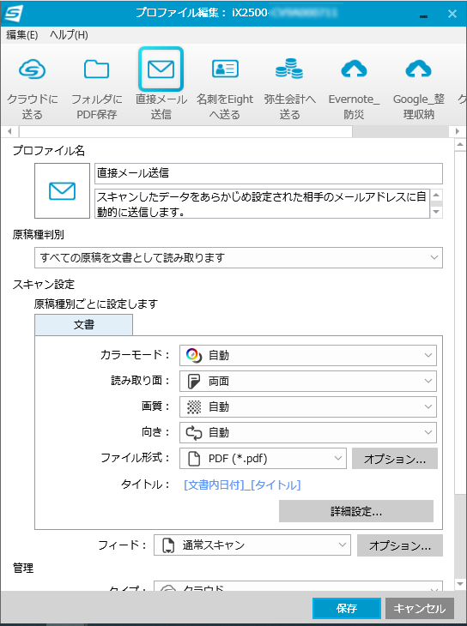Click description box scroll-up arrow
The image size is (467, 626).
(436, 196)
